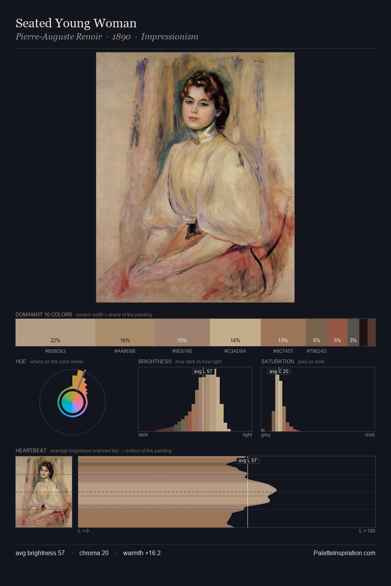Open the main painting image

[195, 177]
